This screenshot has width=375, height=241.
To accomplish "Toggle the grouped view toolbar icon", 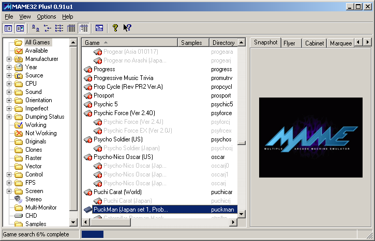I will click(83, 28).
